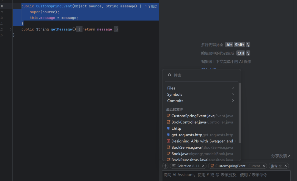Remove the 指令 chip
Viewport: 297px width, 181px height.
point(286,166)
